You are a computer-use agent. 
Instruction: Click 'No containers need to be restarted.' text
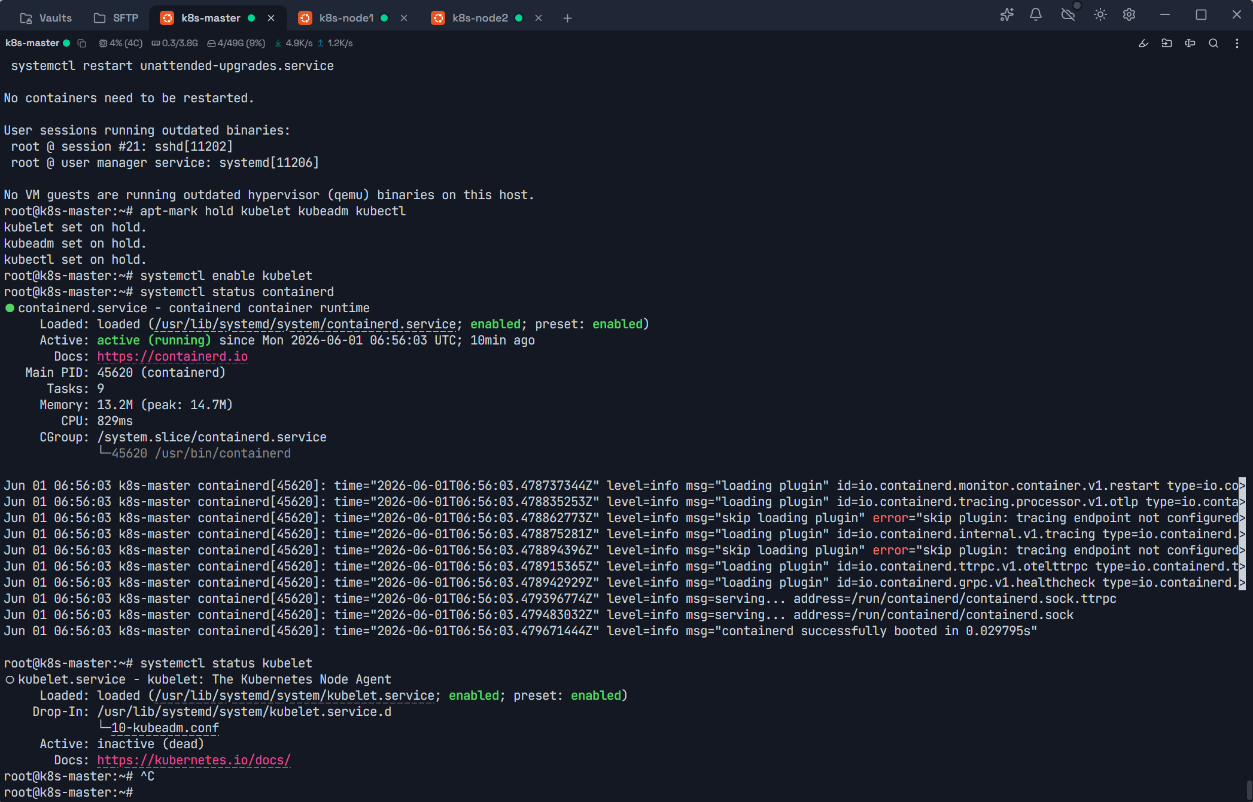[129, 98]
